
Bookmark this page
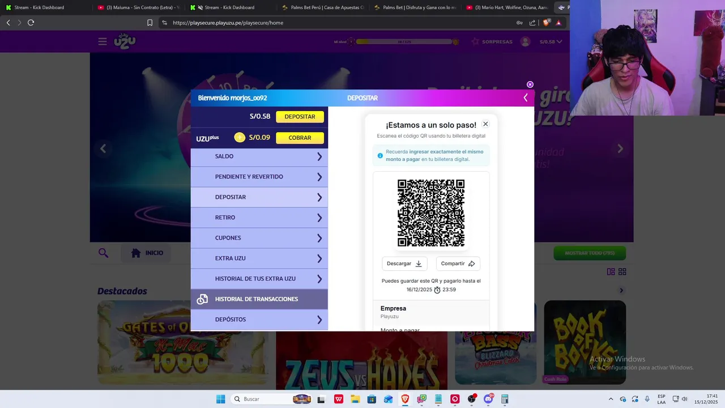(x=150, y=23)
